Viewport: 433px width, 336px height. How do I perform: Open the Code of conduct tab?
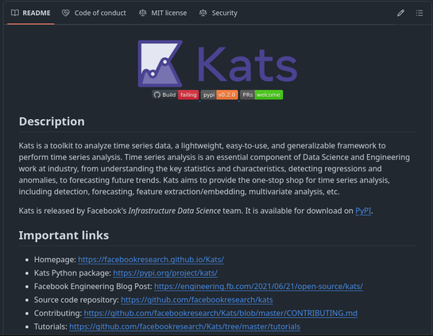(94, 13)
